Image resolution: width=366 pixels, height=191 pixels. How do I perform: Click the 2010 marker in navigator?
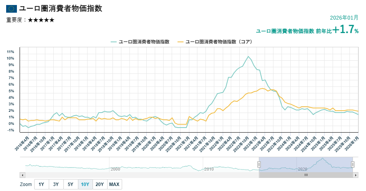(209, 169)
